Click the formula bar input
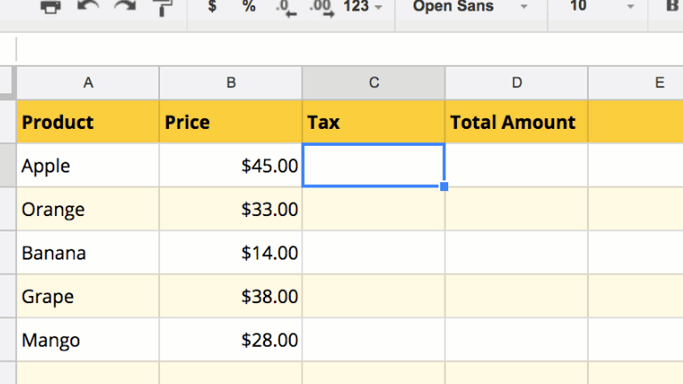 pos(350,49)
